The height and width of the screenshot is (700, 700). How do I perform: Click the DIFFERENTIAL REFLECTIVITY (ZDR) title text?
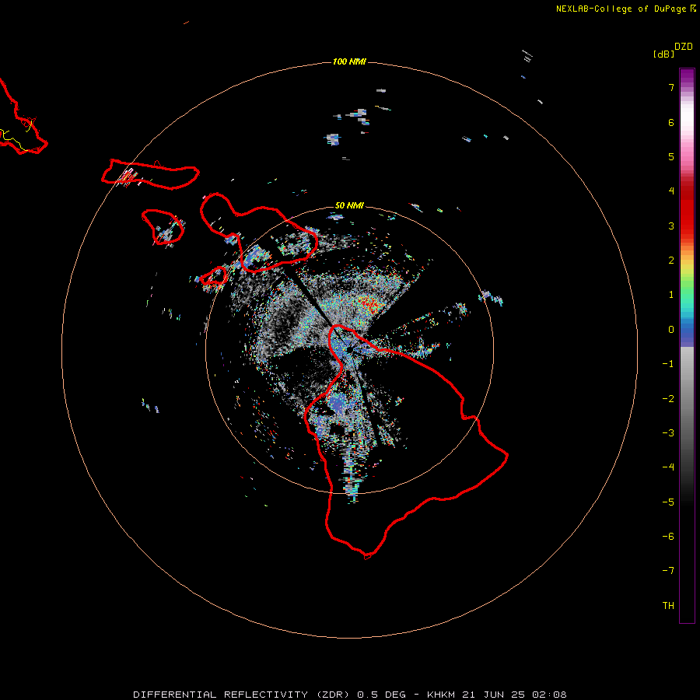[241, 695]
